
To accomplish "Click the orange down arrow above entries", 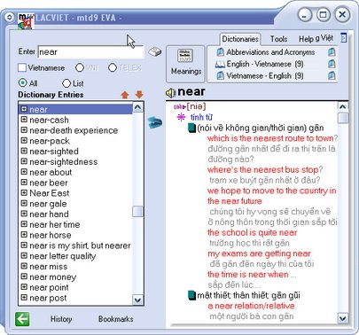I will pyautogui.click(x=139, y=95).
